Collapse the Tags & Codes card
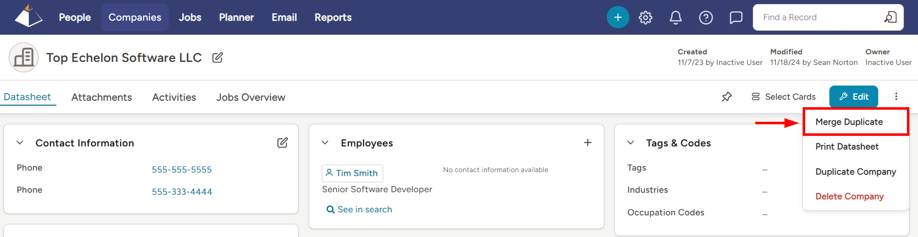 click(630, 143)
